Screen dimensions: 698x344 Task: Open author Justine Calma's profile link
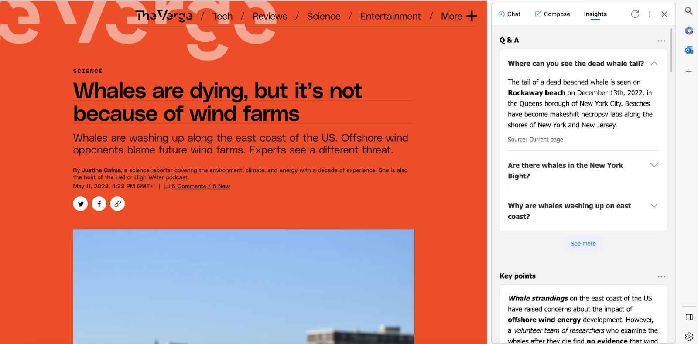[101, 170]
